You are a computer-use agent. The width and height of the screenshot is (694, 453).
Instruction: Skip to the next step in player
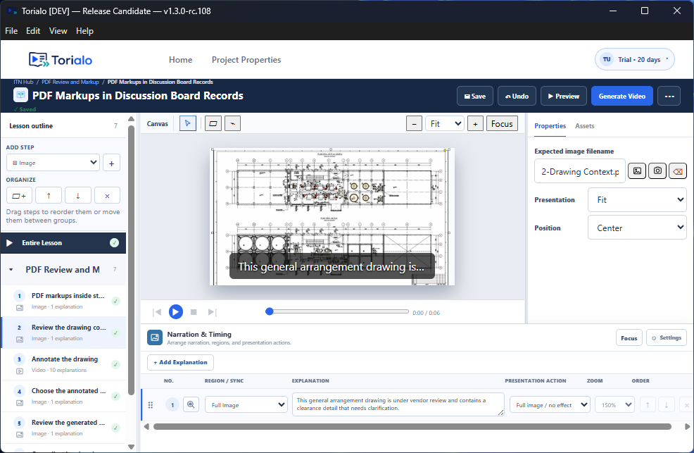coord(212,312)
